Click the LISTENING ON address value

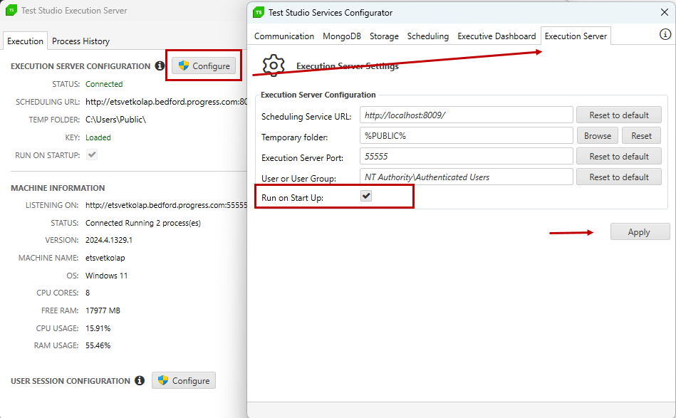coord(166,205)
